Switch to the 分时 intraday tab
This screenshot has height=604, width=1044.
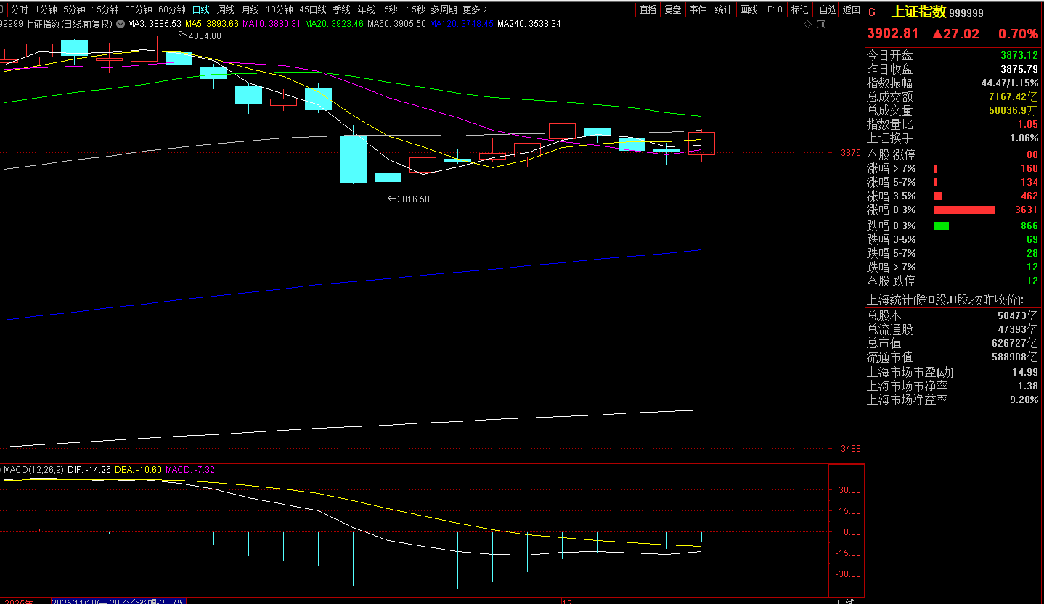click(19, 9)
